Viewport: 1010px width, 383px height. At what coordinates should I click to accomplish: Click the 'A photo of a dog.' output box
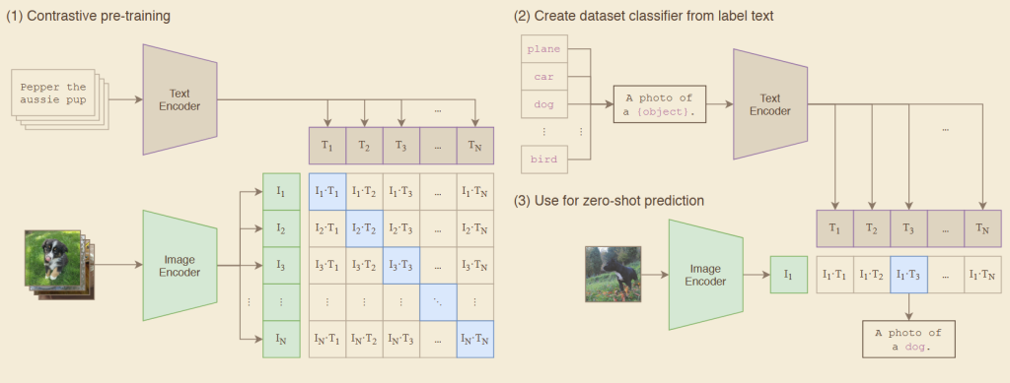point(908,340)
